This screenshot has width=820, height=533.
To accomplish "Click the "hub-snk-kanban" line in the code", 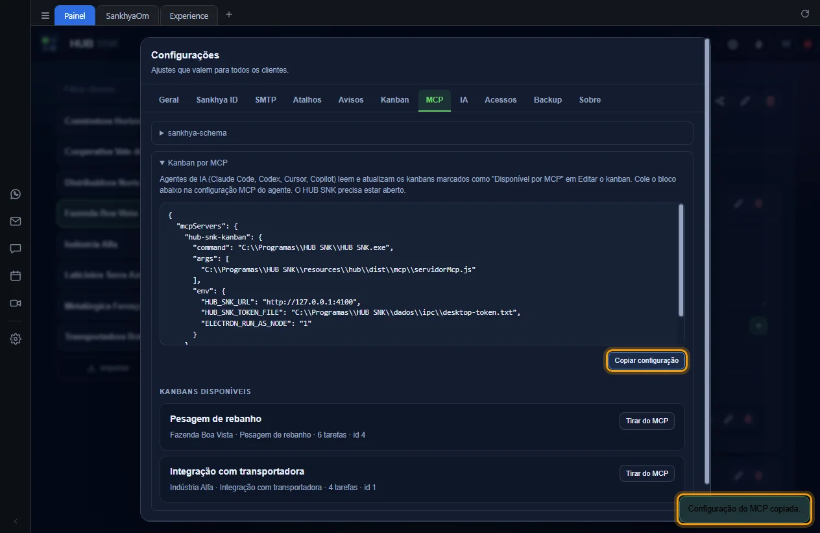I will [x=224, y=238].
